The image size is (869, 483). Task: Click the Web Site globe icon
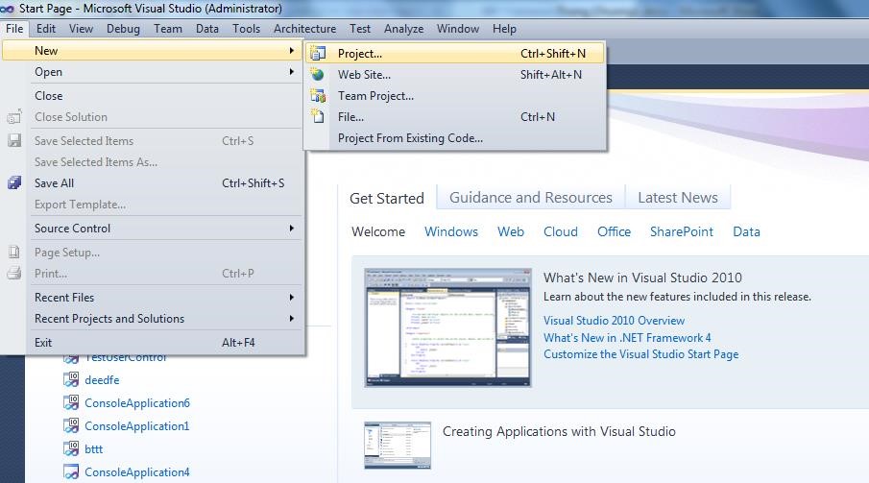[318, 75]
